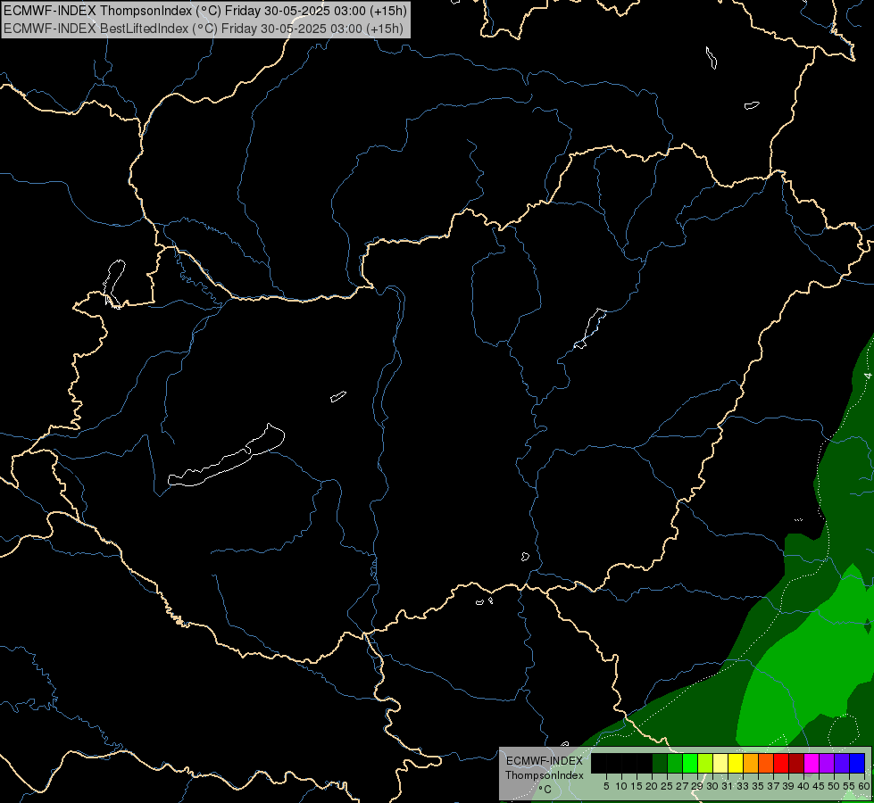Click the legend's ThompsonIndex label
The width and height of the screenshot is (874, 803).
(545, 775)
